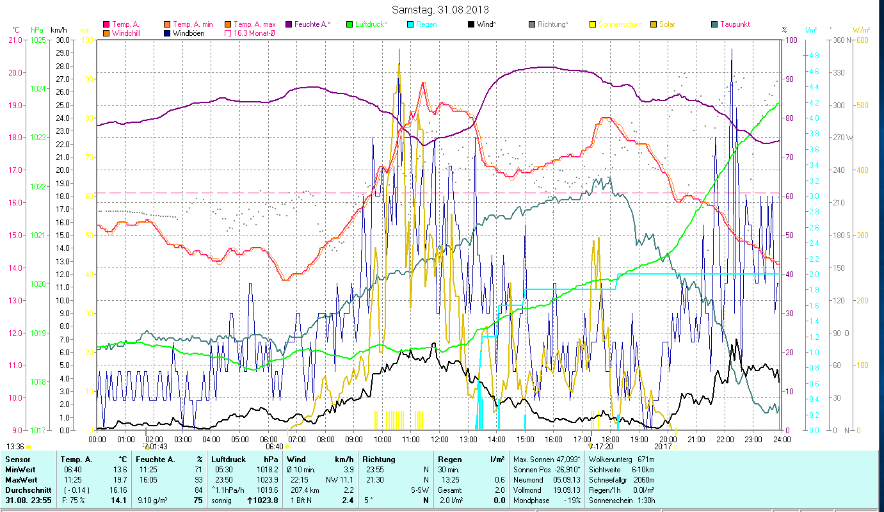Click the F: 75 % value

pos(73,500)
